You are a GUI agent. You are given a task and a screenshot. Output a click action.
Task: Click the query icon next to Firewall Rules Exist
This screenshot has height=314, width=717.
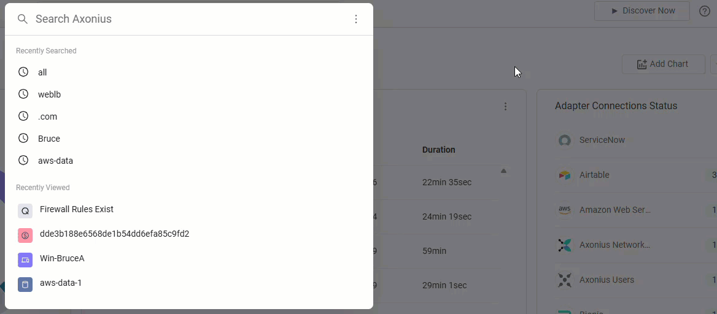click(x=25, y=211)
